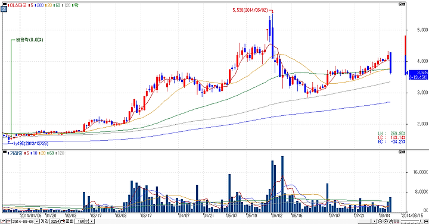Image resolution: width=429 pixels, height=224 pixels.
Task: Click the calendar icon beside 조회
Action: coord(63,221)
